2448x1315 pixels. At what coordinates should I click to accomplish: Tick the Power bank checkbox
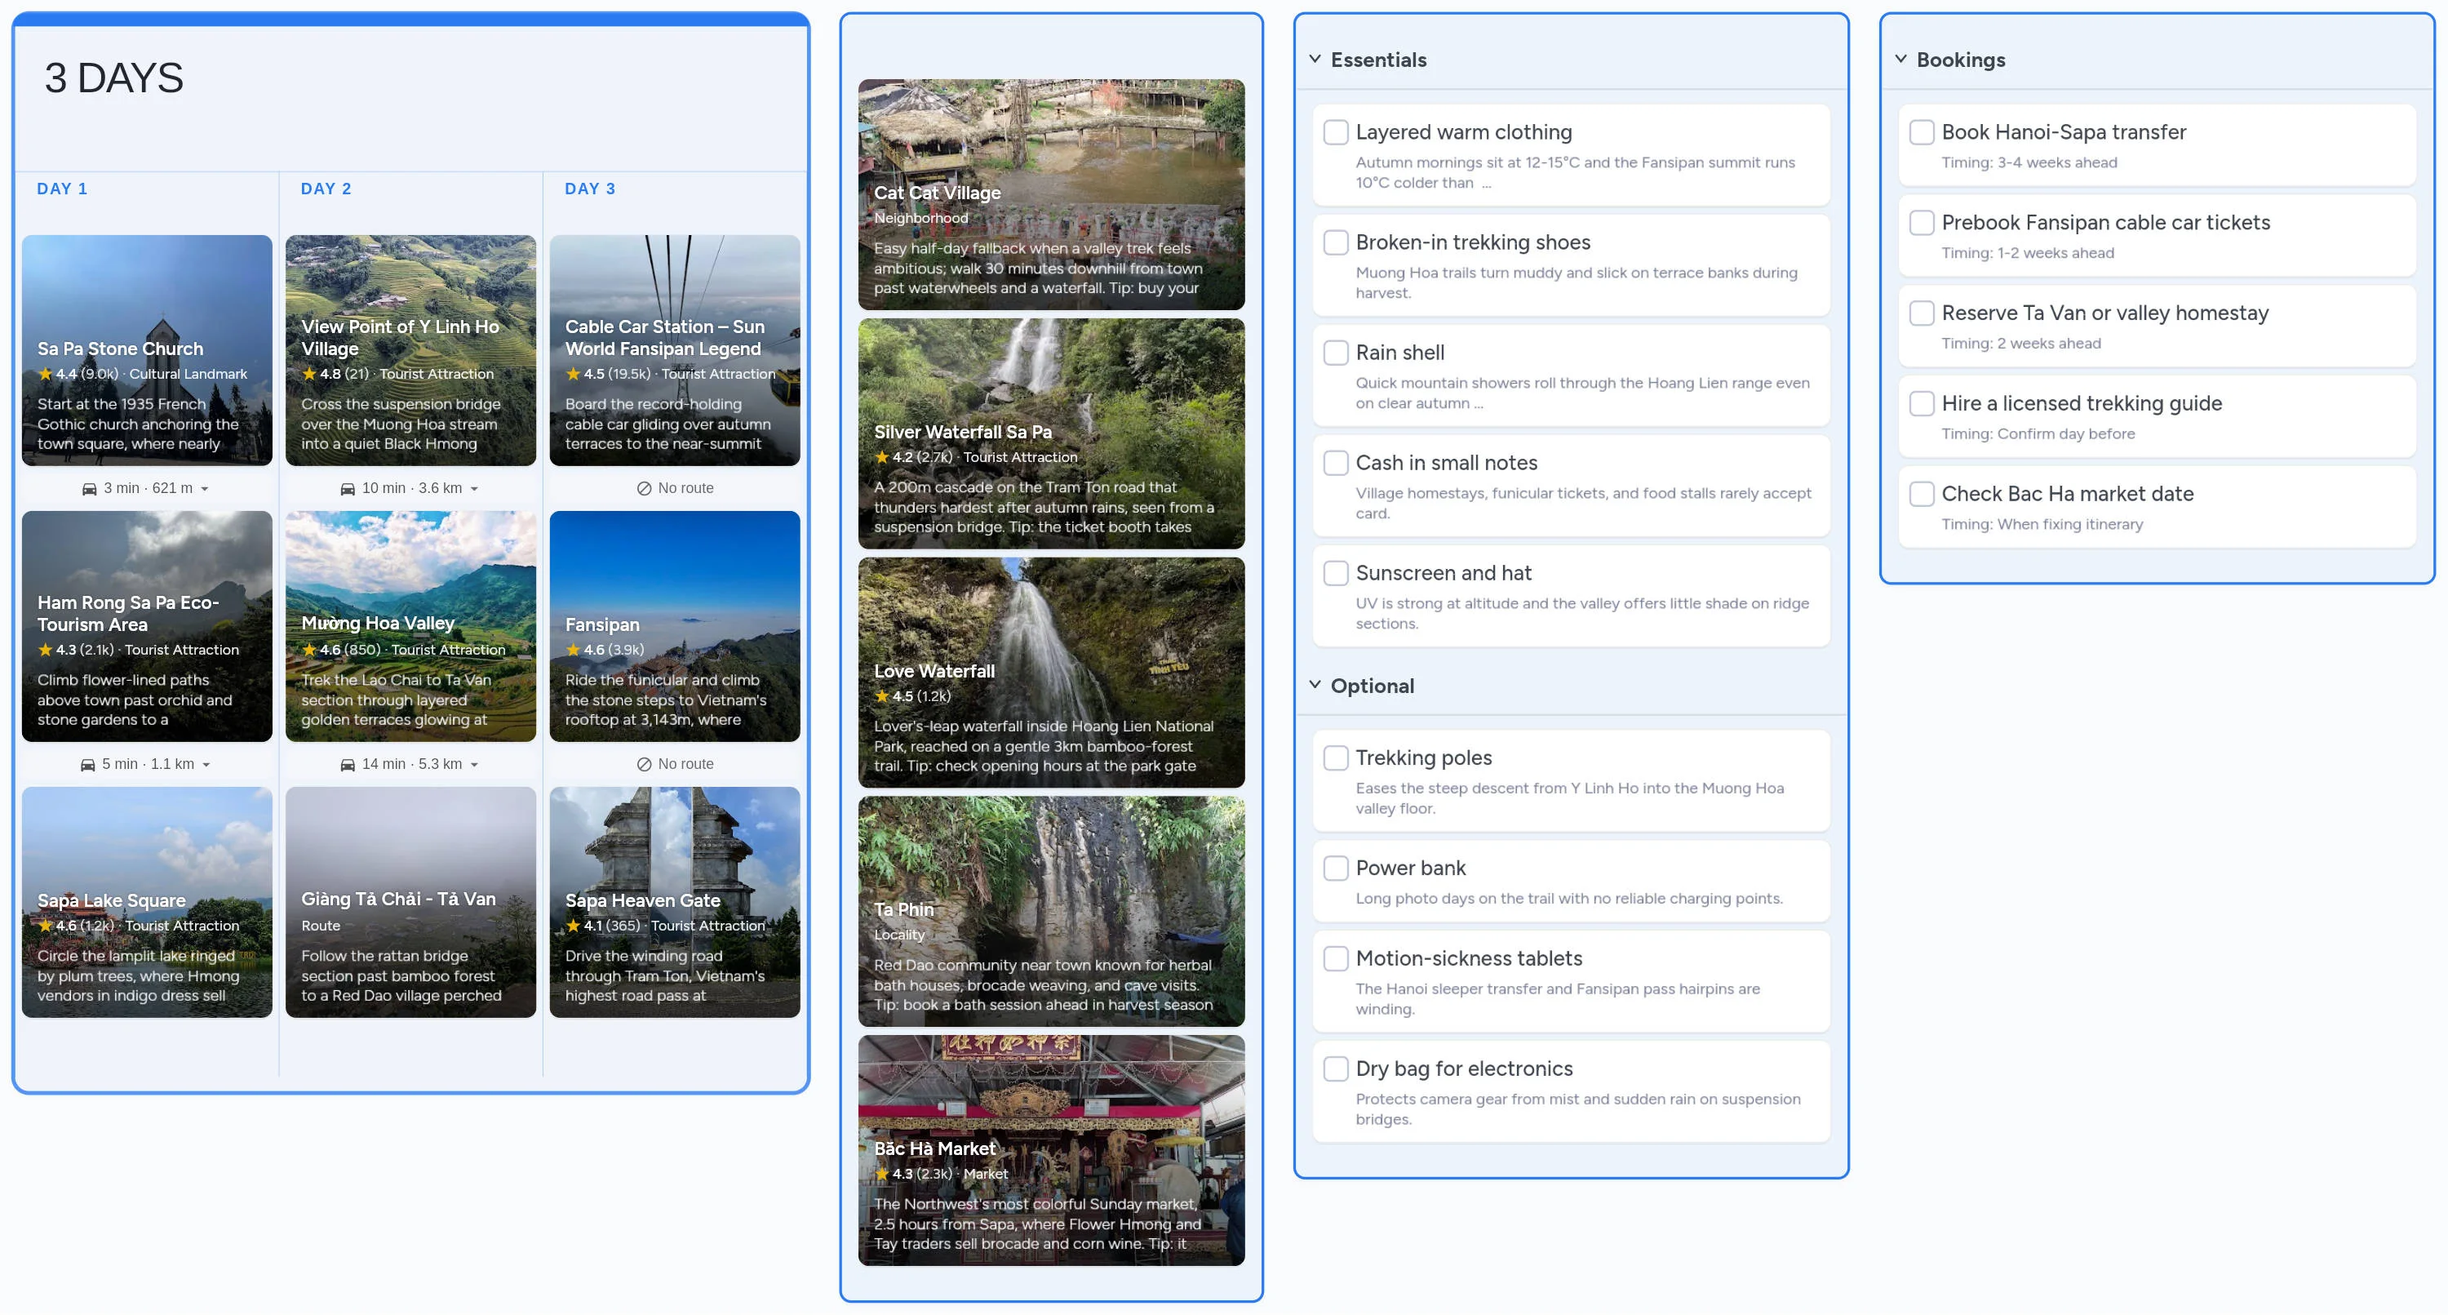point(1336,869)
